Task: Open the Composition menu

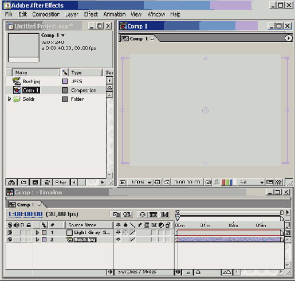Action: (46, 14)
